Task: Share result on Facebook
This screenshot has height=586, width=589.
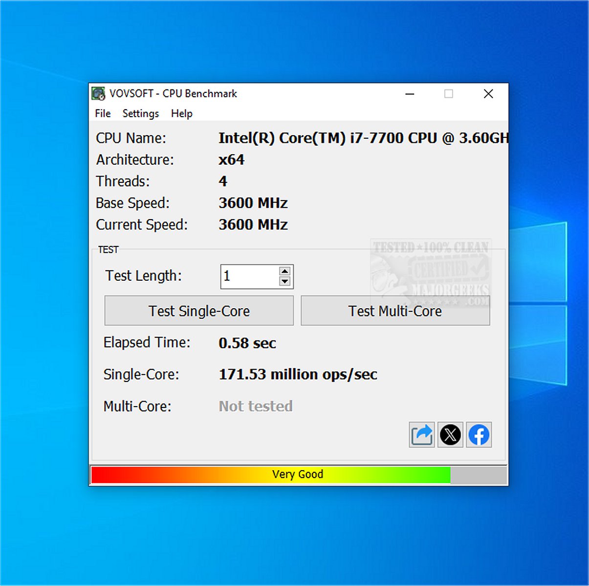Action: pyautogui.click(x=479, y=435)
